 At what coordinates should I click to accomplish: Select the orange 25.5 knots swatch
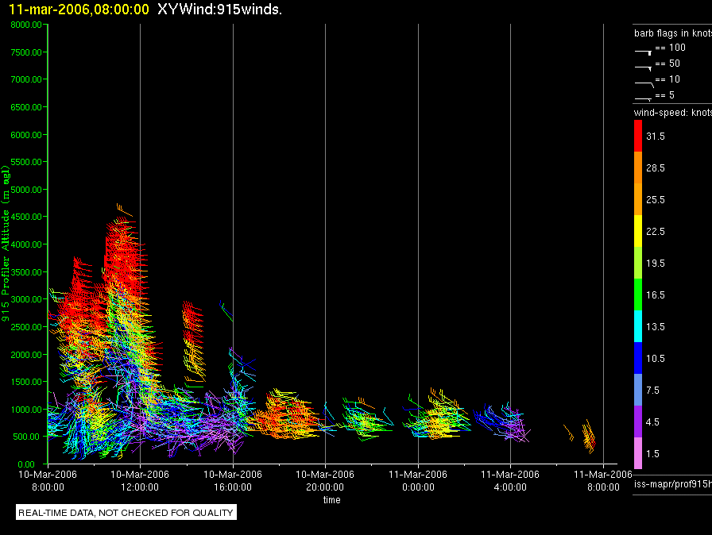pos(638,199)
